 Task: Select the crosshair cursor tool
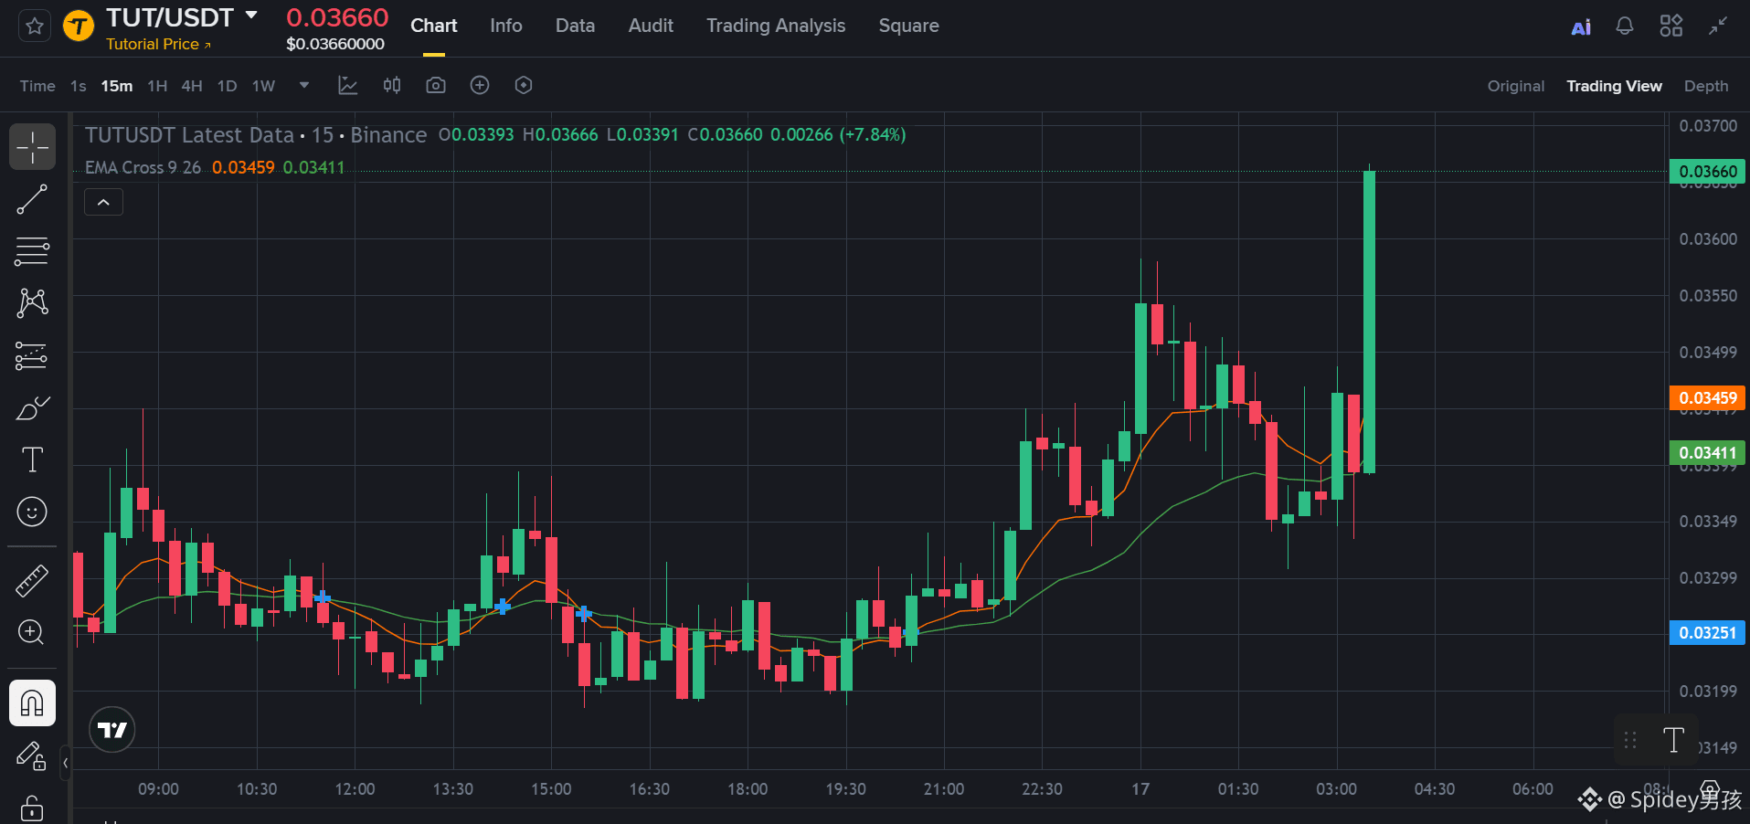pos(32,146)
